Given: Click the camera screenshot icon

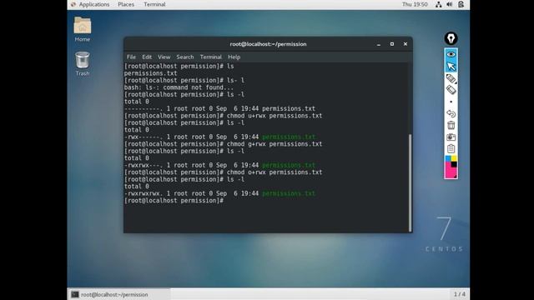Looking at the screenshot, I should click(451, 137).
